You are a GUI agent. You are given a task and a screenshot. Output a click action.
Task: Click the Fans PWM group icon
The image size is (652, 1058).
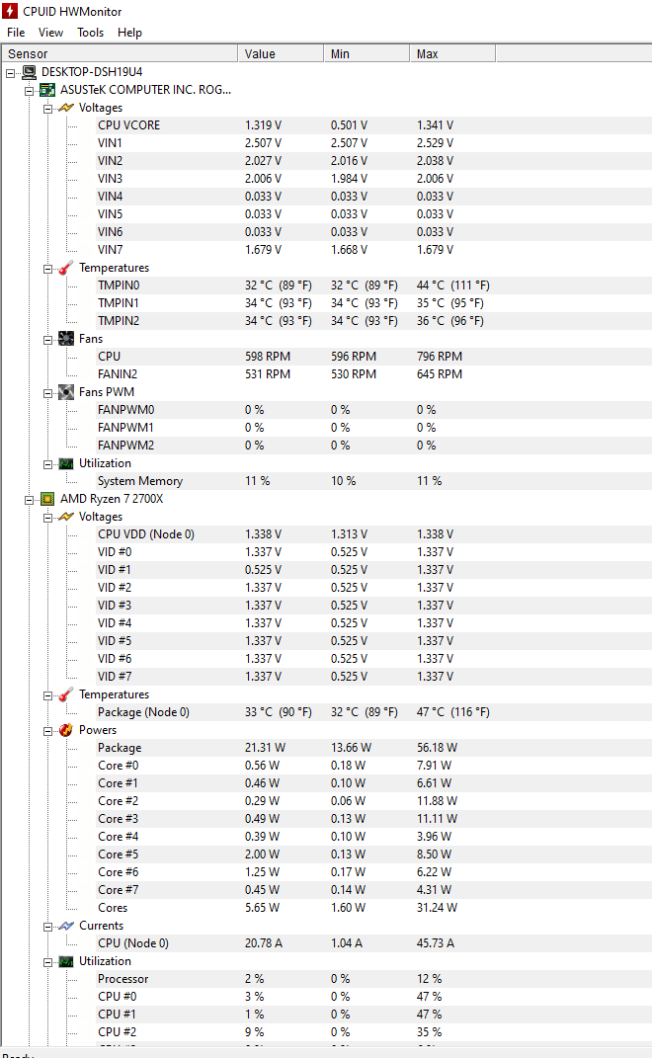tap(66, 392)
